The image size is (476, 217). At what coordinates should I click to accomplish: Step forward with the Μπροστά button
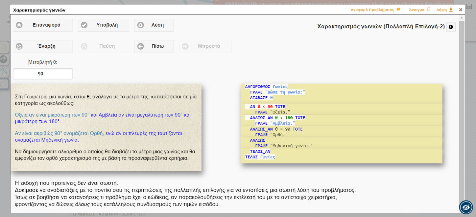click(205, 46)
